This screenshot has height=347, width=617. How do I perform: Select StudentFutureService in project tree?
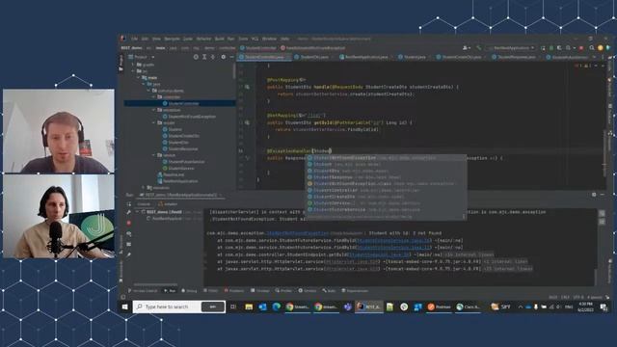[x=183, y=162]
